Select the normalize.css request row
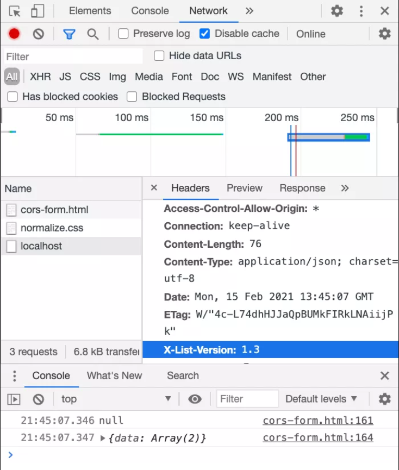Image resolution: width=399 pixels, height=470 pixels. [52, 228]
